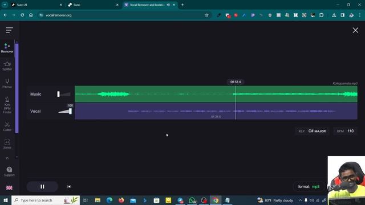
Task: Click the Vocal track label
Action: (35, 111)
